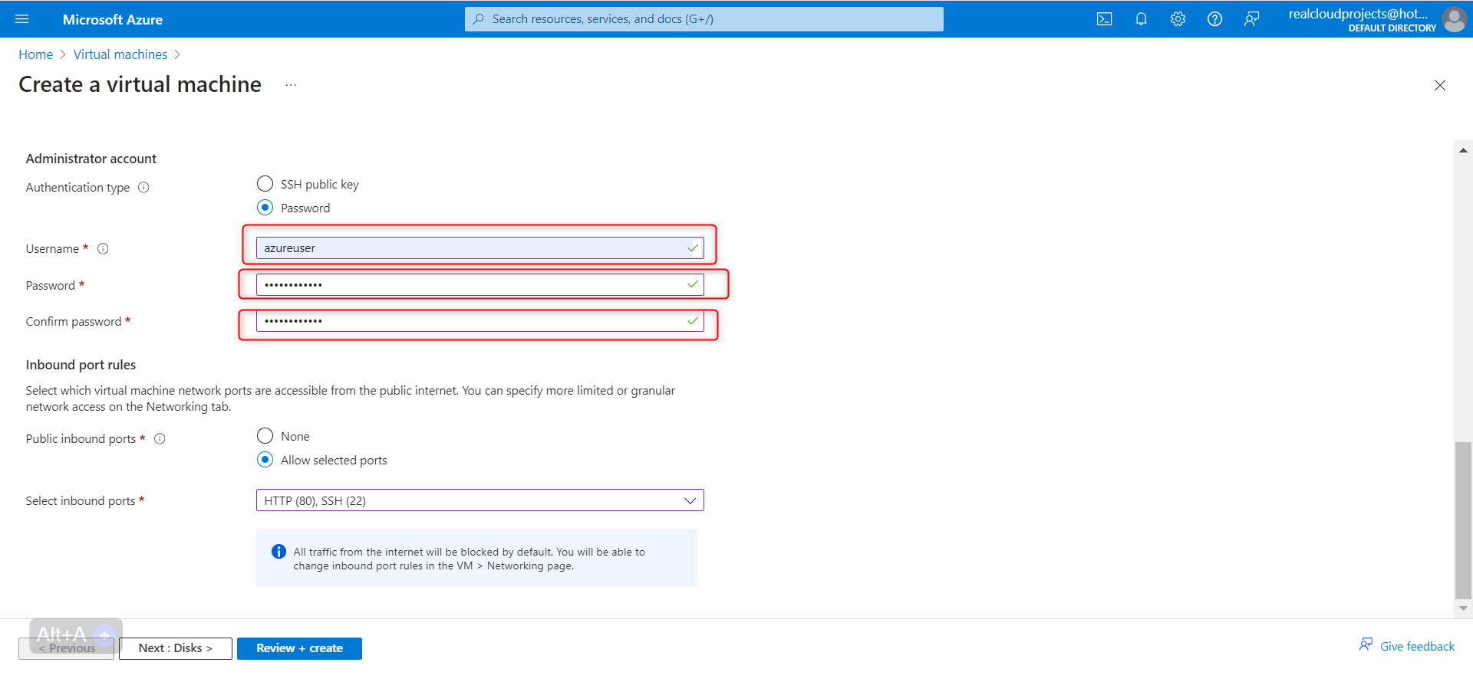
Task: Click the Username input field
Action: tap(479, 248)
